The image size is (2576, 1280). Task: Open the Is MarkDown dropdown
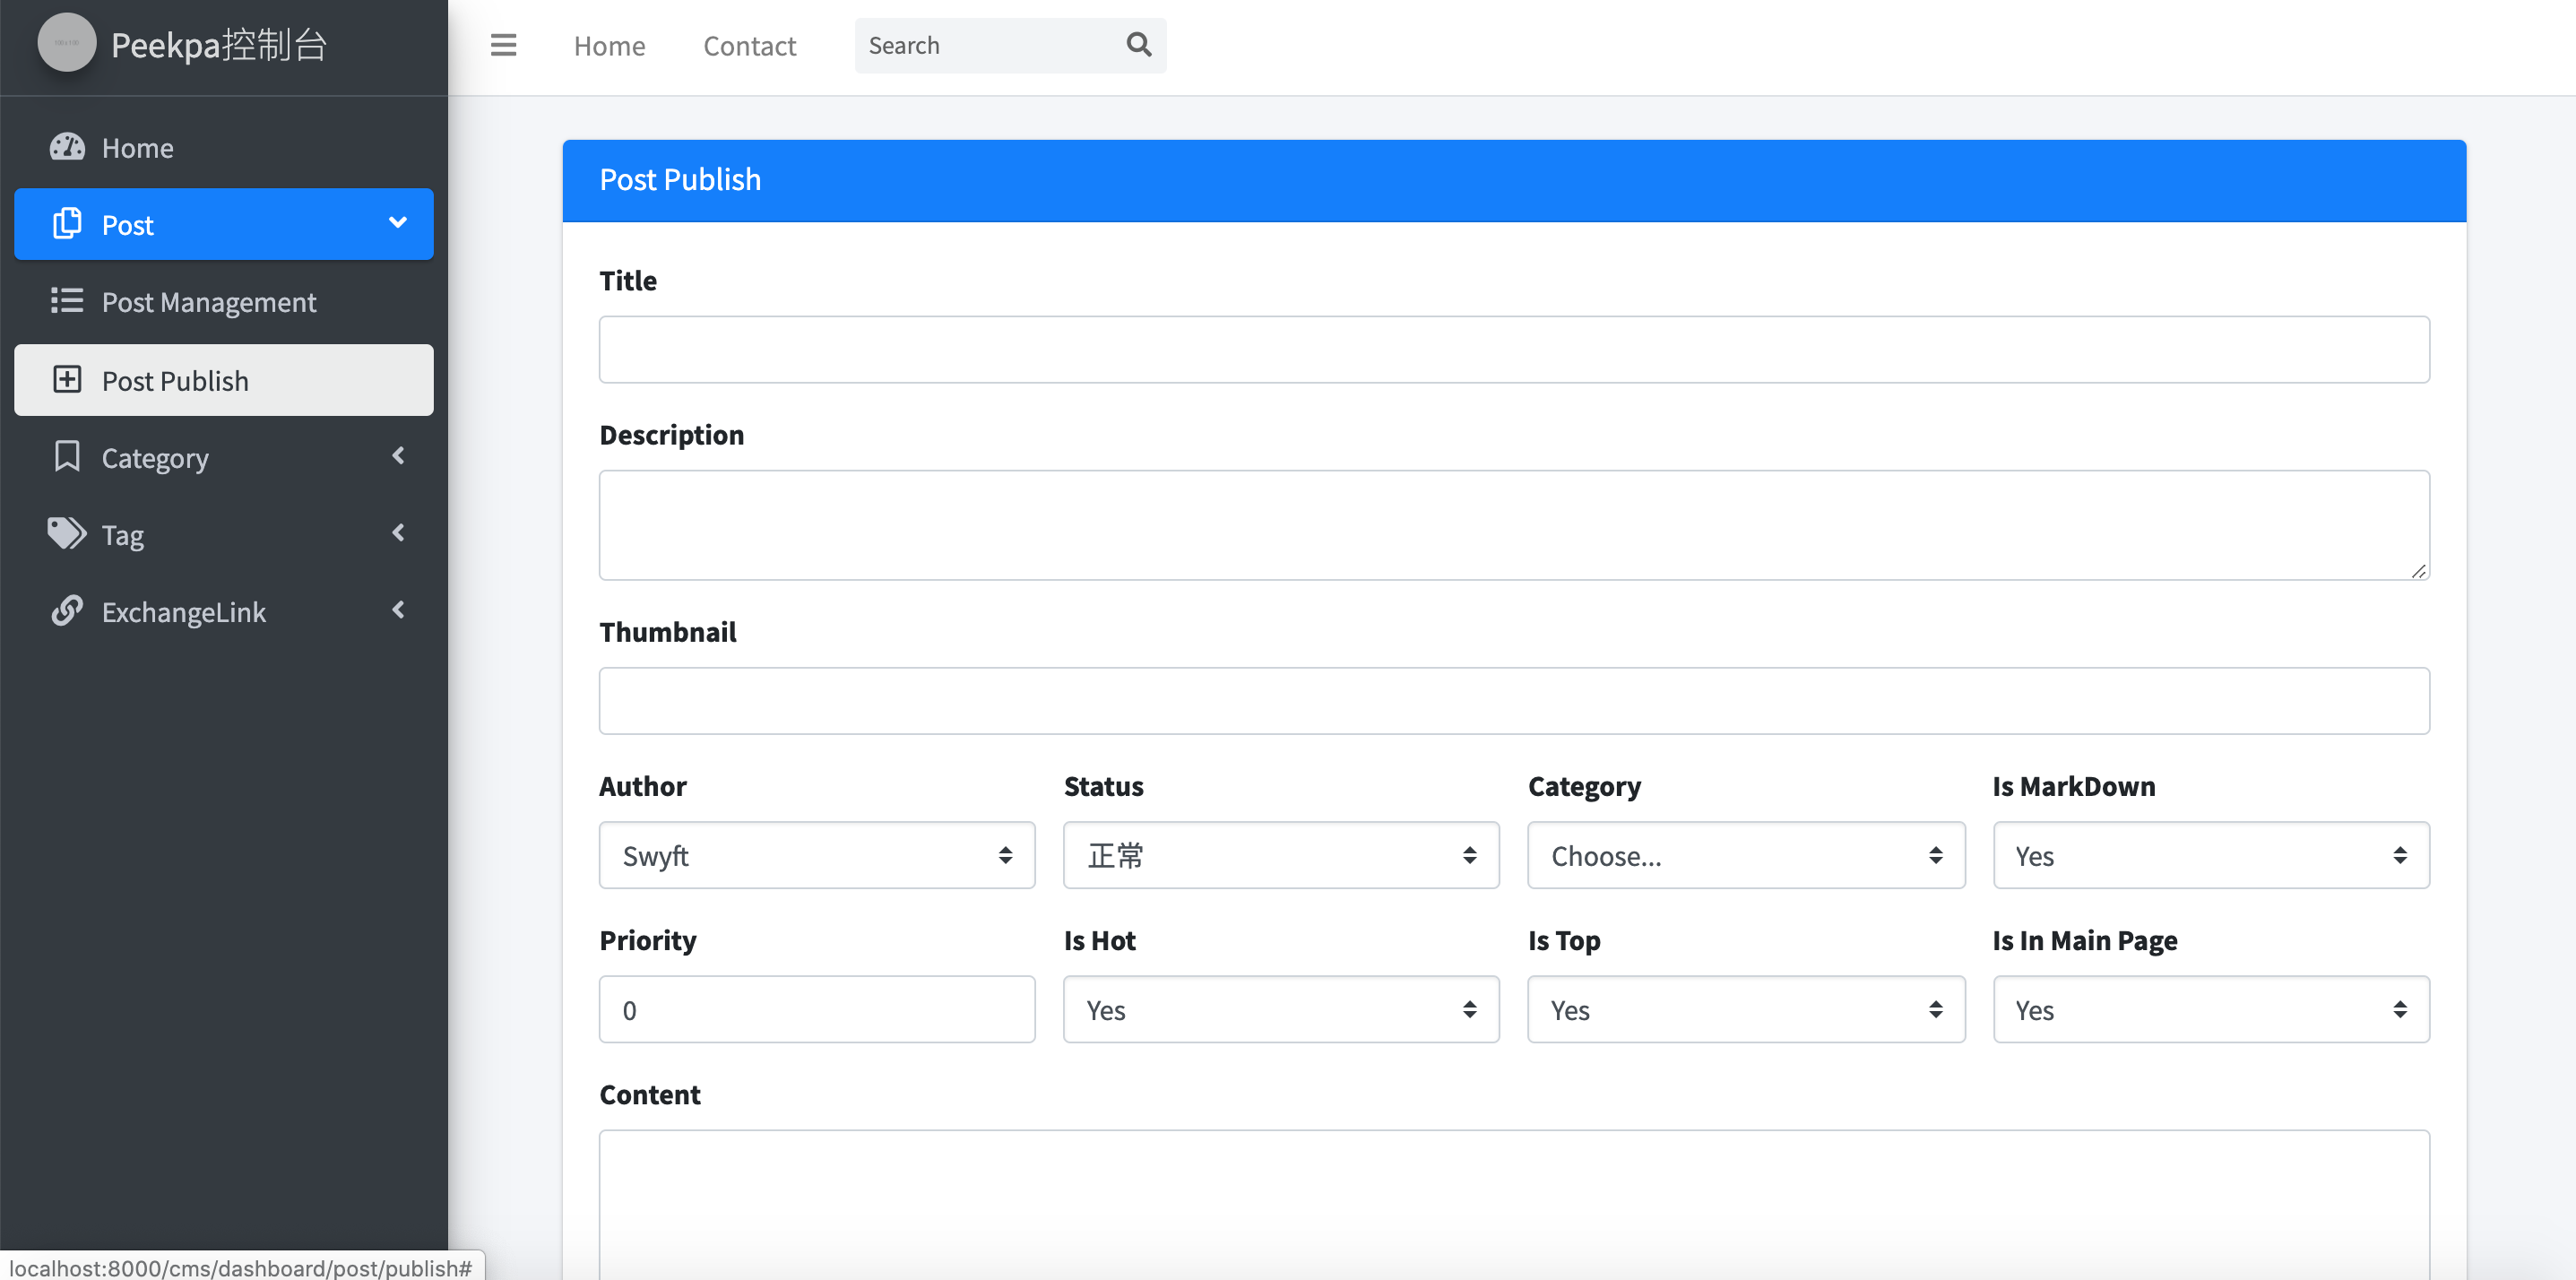click(2211, 855)
